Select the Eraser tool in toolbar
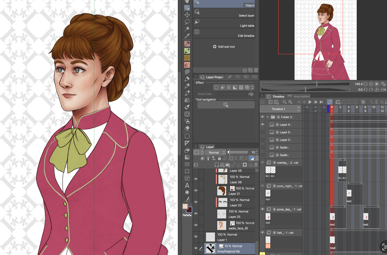 click(x=187, y=128)
